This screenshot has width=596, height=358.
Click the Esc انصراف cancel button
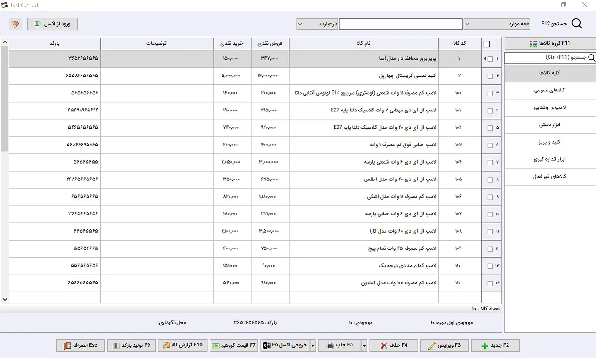pos(81,345)
